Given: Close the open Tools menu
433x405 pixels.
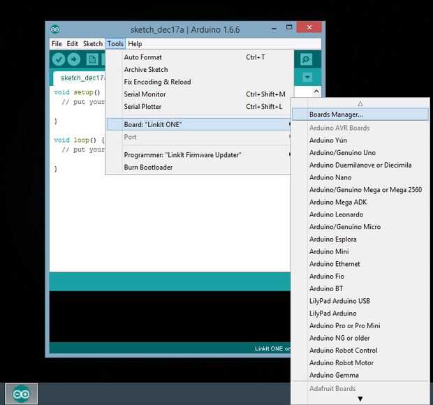Looking at the screenshot, I should [x=115, y=43].
